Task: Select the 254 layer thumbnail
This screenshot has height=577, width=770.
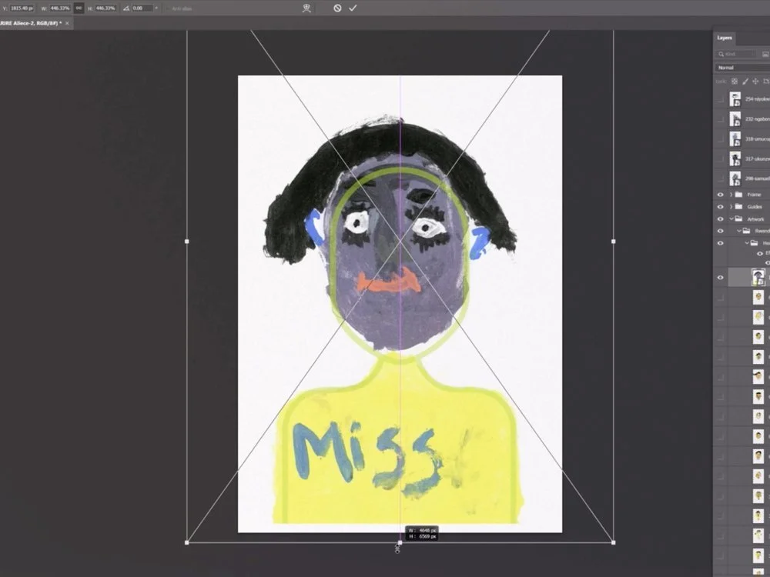Action: click(x=735, y=99)
